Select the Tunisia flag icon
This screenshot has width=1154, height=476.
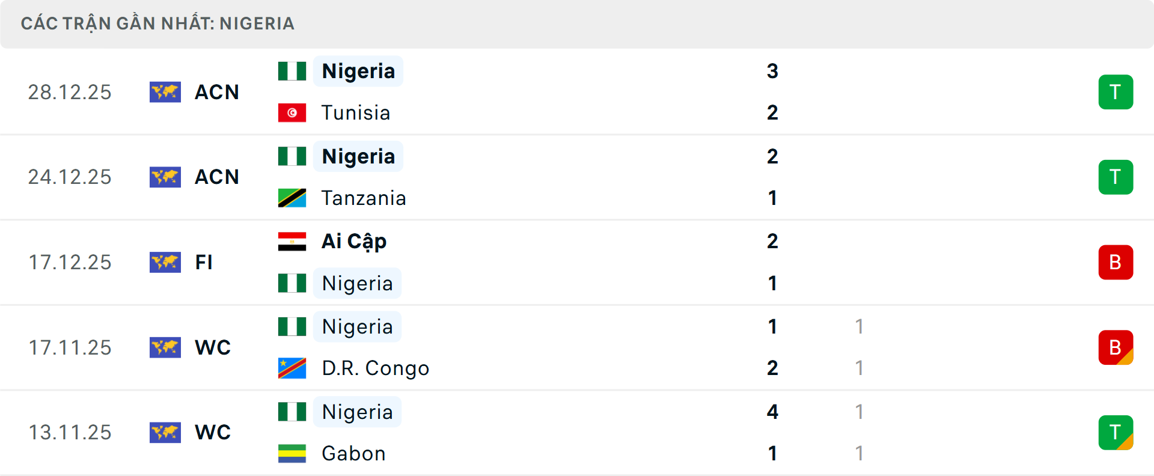292,113
